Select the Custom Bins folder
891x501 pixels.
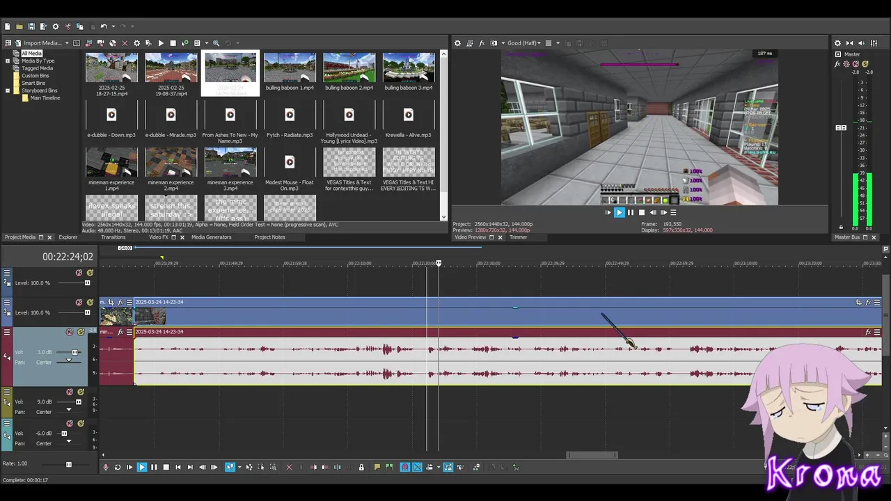[x=36, y=76]
